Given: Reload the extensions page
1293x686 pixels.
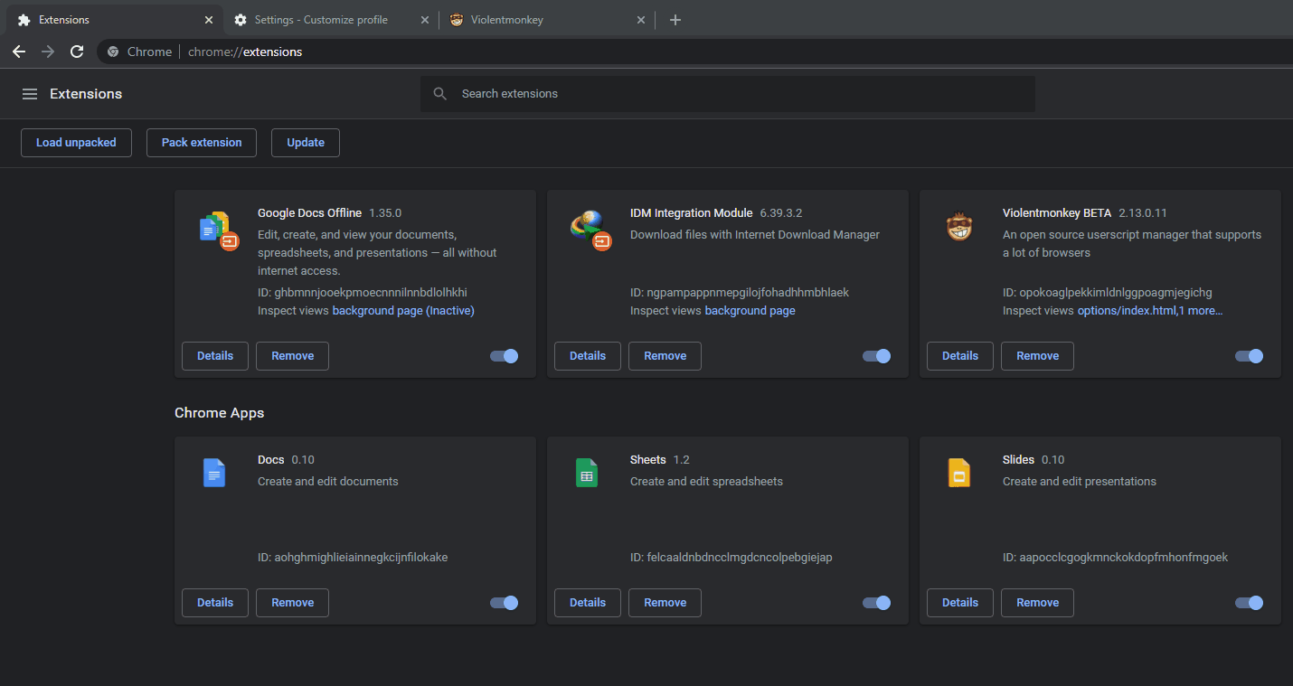Looking at the screenshot, I should point(77,52).
